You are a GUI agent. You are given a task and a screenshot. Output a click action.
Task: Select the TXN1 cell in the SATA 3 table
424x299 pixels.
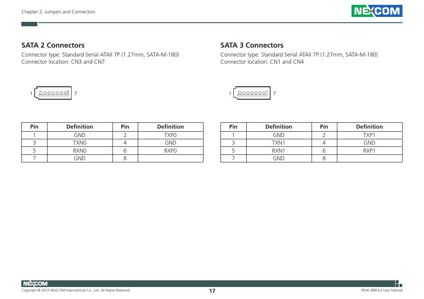[x=279, y=142]
